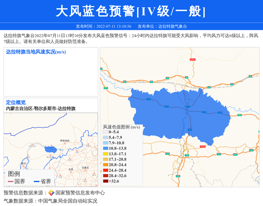Image resolution: width=263 pixels, height=206 pixels.
Task: Click the 13.8~17.1 yellow legend swatch
Action: point(105,154)
